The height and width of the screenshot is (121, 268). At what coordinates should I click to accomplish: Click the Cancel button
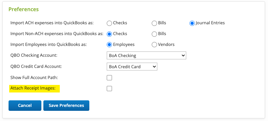click(x=25, y=106)
